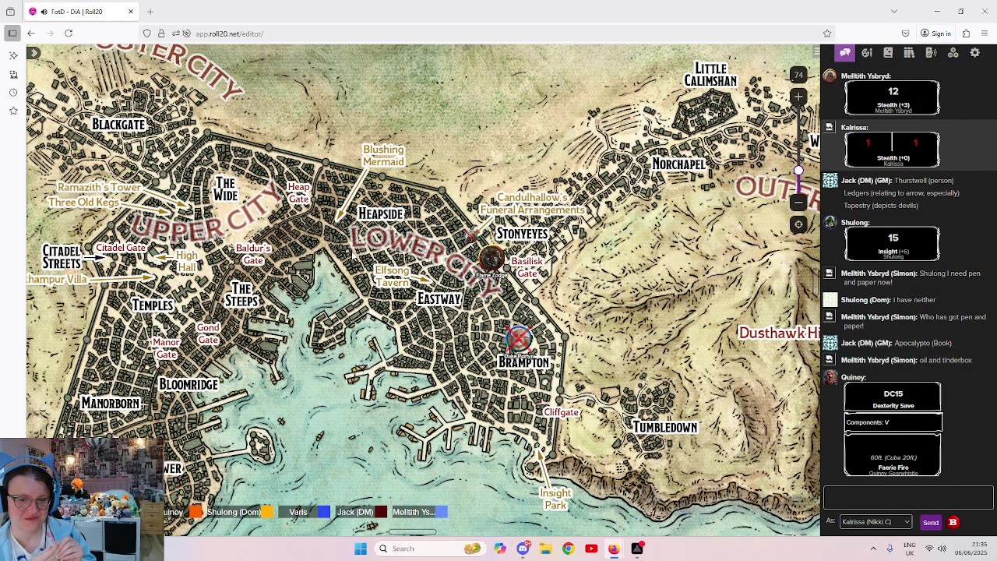Viewport: 997px width, 561px height.
Task: Open a new browser tab
Action: pyautogui.click(x=150, y=12)
